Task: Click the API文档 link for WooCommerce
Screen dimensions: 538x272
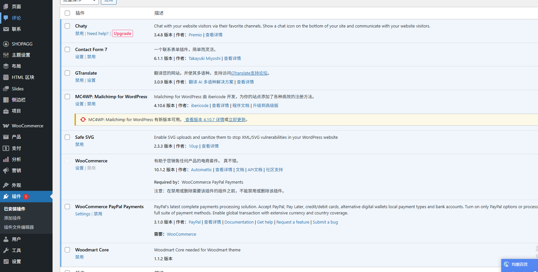Action: pos(255,170)
